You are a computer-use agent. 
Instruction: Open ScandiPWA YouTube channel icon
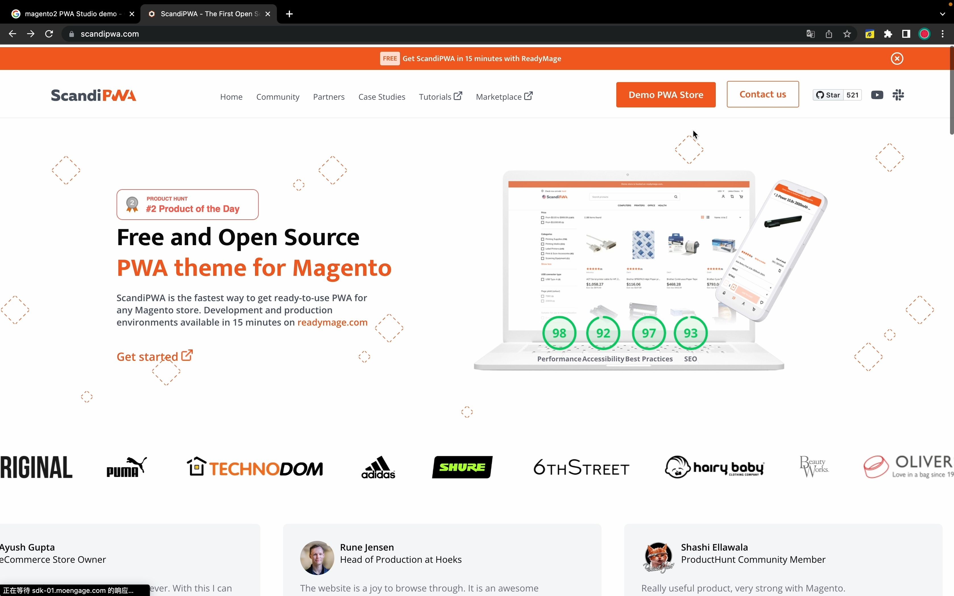[x=877, y=95]
